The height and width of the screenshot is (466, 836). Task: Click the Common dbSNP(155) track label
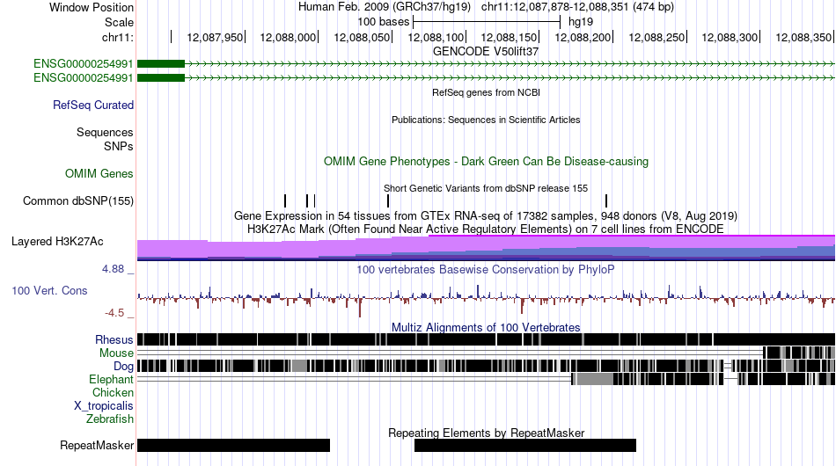pyautogui.click(x=77, y=200)
